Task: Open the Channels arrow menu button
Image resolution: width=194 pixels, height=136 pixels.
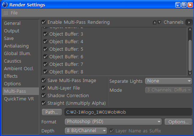Action: (189, 22)
